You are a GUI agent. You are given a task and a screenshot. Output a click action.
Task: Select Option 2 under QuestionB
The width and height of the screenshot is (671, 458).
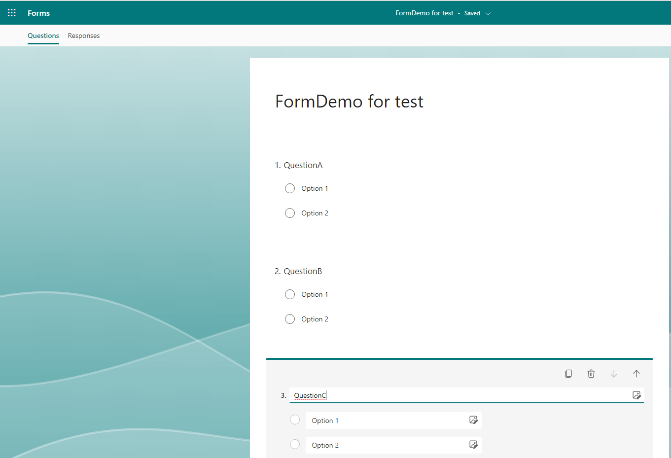tap(290, 318)
